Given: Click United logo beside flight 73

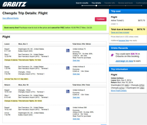Looking at the screenshot, I should pos(68,50).
